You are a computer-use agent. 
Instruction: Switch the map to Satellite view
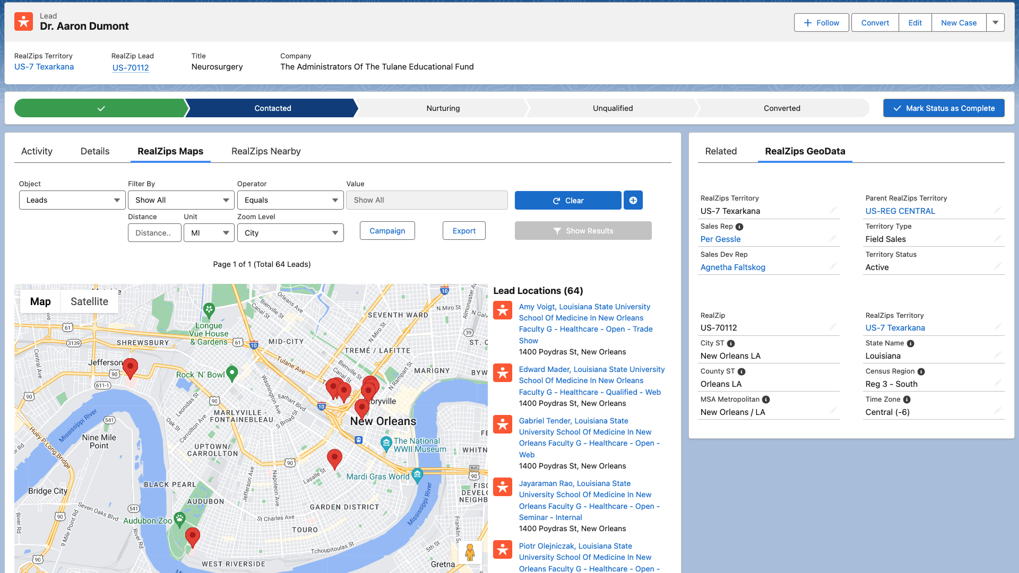[x=89, y=301]
